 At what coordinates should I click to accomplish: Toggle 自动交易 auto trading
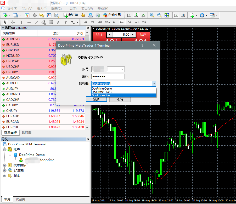click(112, 15)
